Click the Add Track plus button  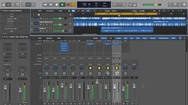pyautogui.click(x=33, y=15)
